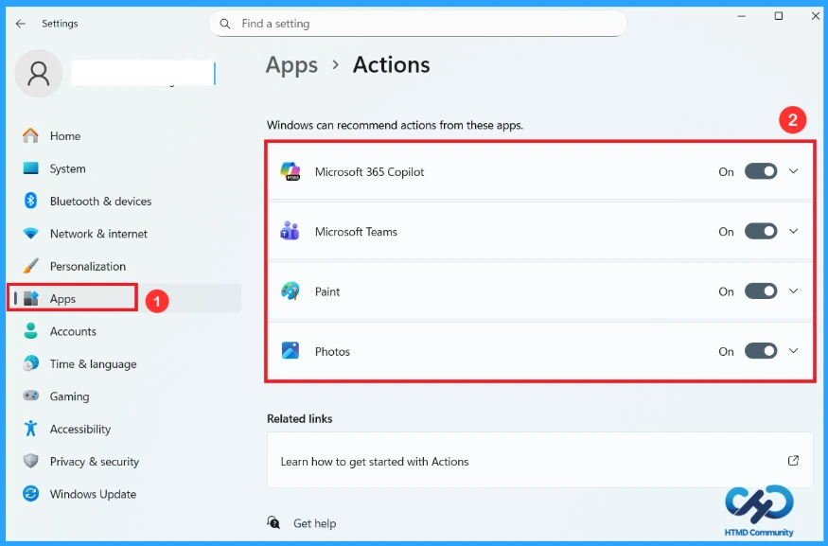Click the Accessibility figure icon
This screenshot has width=828, height=546.
pyautogui.click(x=30, y=429)
